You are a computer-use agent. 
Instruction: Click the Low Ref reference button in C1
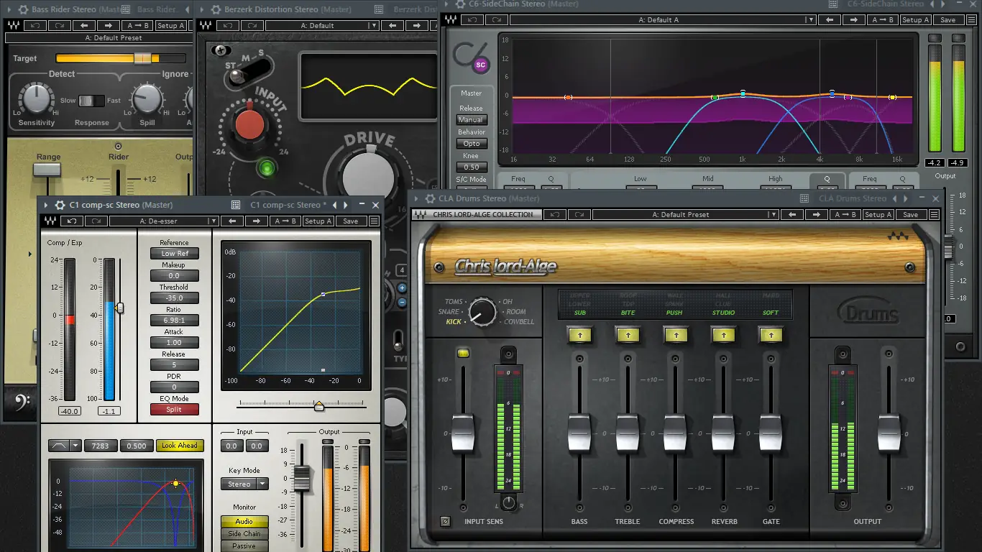pos(175,254)
